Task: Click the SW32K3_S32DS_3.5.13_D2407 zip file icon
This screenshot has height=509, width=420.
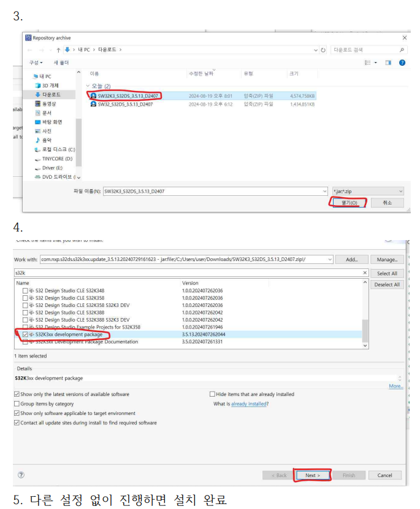Action: 93,96
